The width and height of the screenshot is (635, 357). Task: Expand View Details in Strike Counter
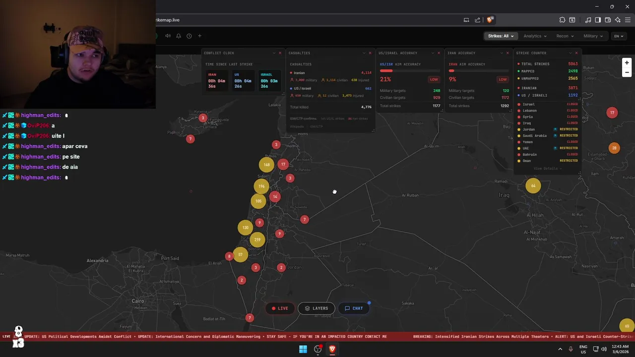(x=547, y=169)
